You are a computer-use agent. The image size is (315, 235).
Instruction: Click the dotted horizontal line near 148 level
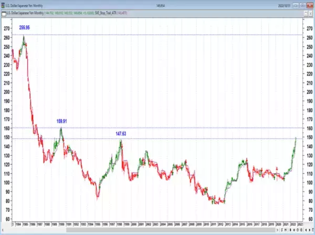(x=184, y=139)
